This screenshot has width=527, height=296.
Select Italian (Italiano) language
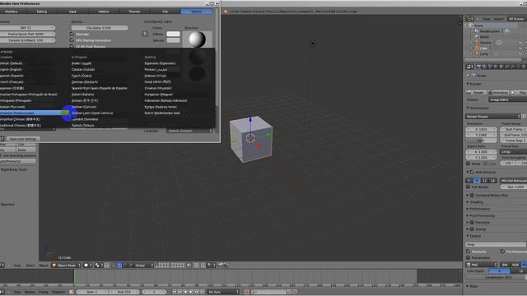coord(83,95)
